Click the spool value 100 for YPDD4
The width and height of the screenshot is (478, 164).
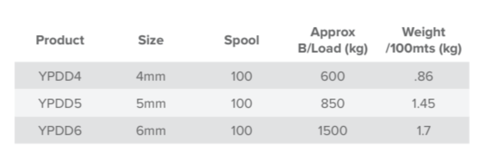coord(241,76)
